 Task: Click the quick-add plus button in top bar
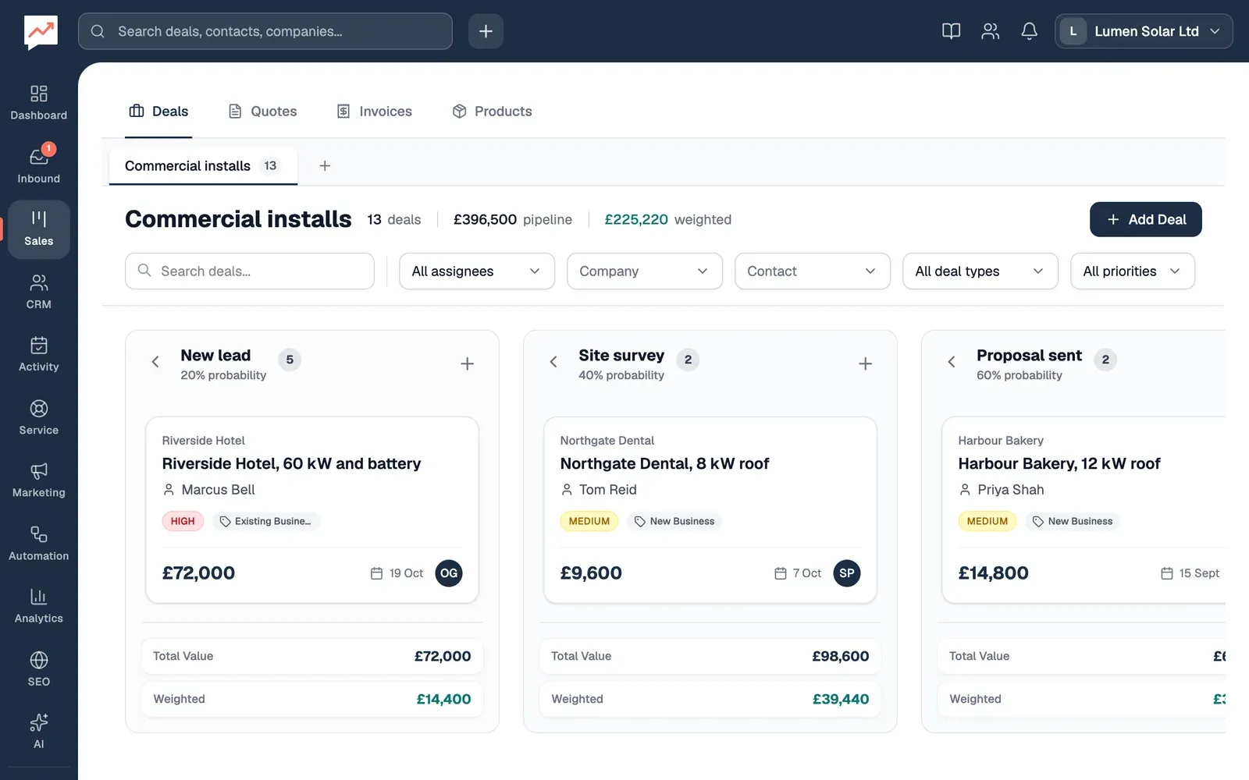[486, 31]
